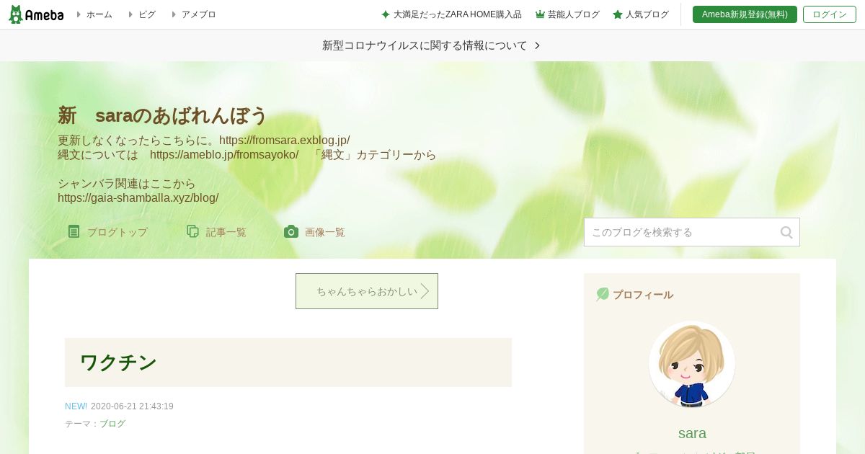Open the ホーム header link
Viewport: 865px width, 454px height.
coord(99,14)
